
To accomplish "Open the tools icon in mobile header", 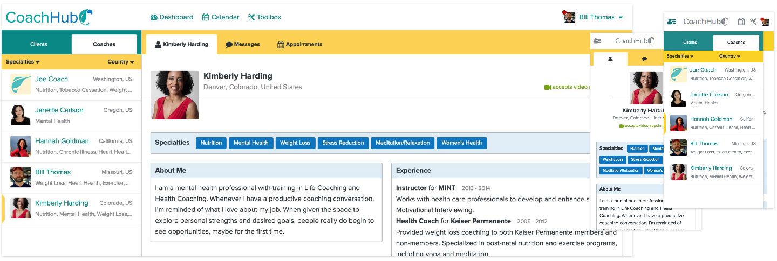I will (753, 22).
